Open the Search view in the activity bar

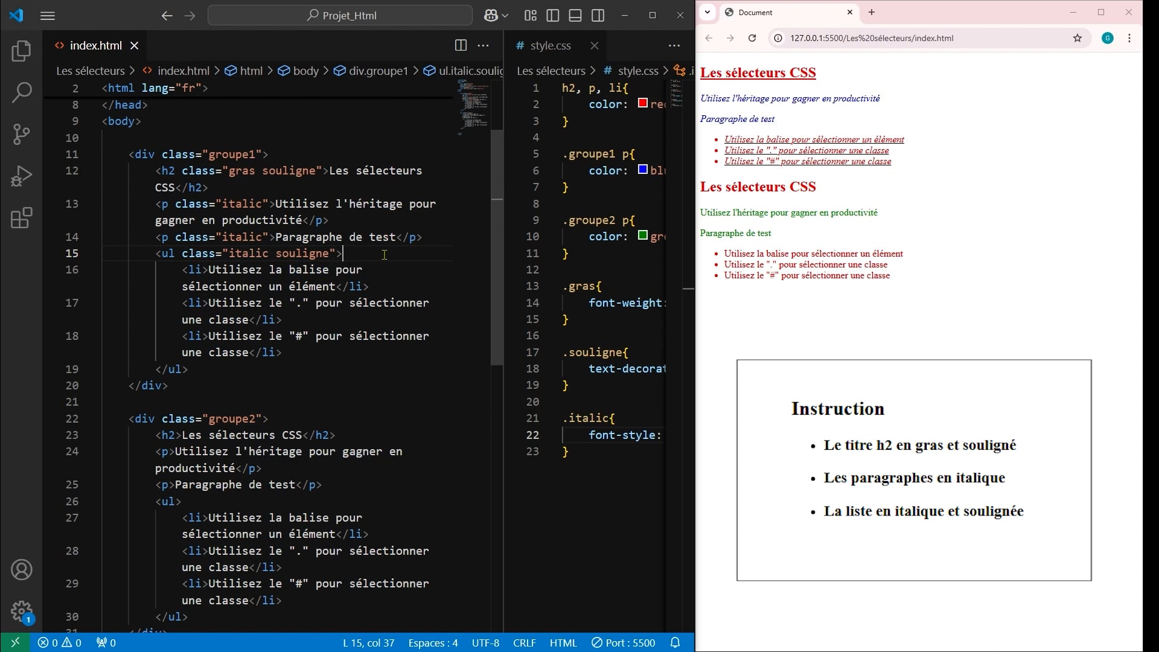coord(22,92)
